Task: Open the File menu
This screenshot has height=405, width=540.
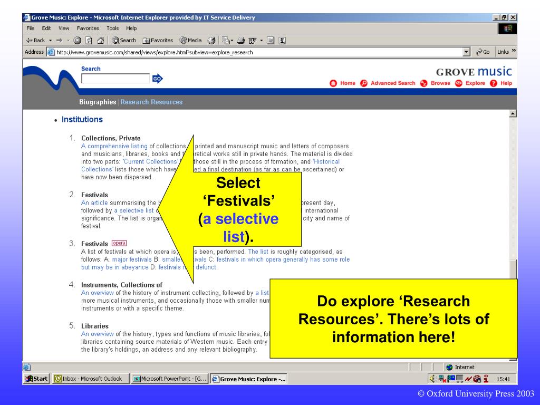Action: (30, 28)
